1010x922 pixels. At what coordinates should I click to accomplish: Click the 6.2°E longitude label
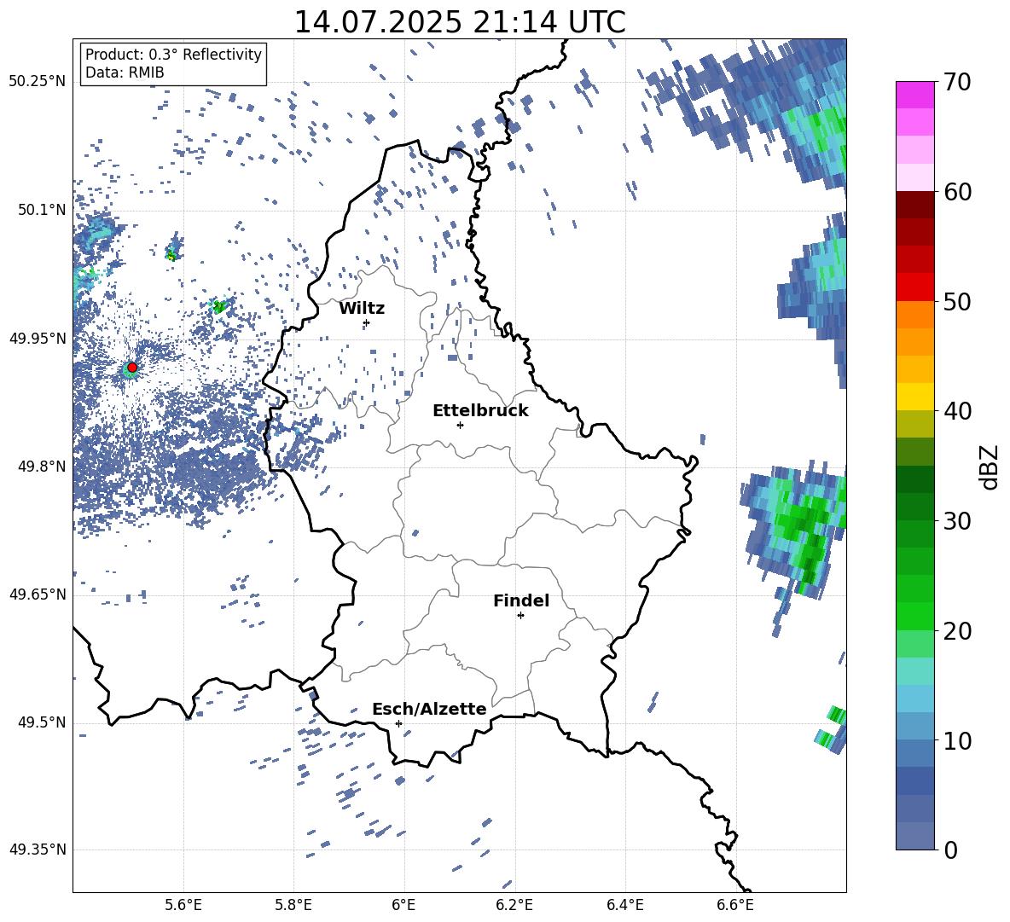pyautogui.click(x=514, y=905)
